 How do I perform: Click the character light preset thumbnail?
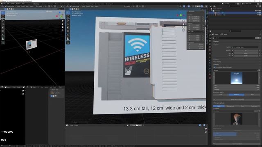pyautogui.click(x=237, y=119)
